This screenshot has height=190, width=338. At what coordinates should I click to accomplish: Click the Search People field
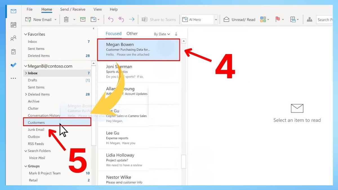coord(324,19)
